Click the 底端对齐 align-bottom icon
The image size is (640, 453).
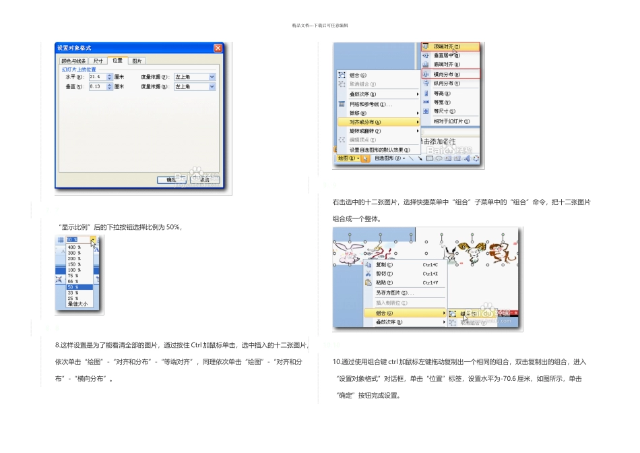tap(426, 64)
